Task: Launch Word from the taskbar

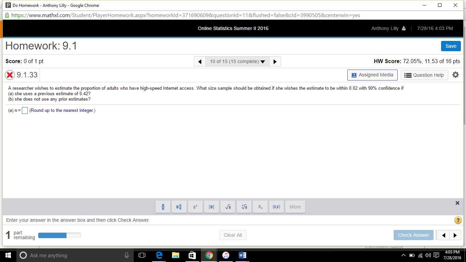Action: (x=242, y=255)
